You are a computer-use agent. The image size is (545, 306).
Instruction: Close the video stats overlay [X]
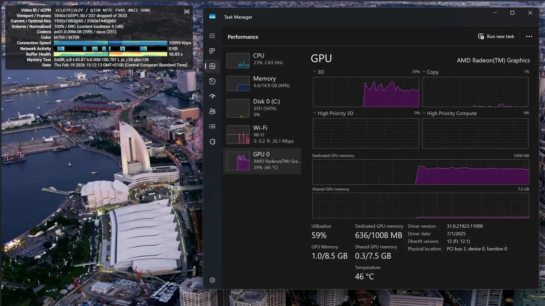coord(186,12)
